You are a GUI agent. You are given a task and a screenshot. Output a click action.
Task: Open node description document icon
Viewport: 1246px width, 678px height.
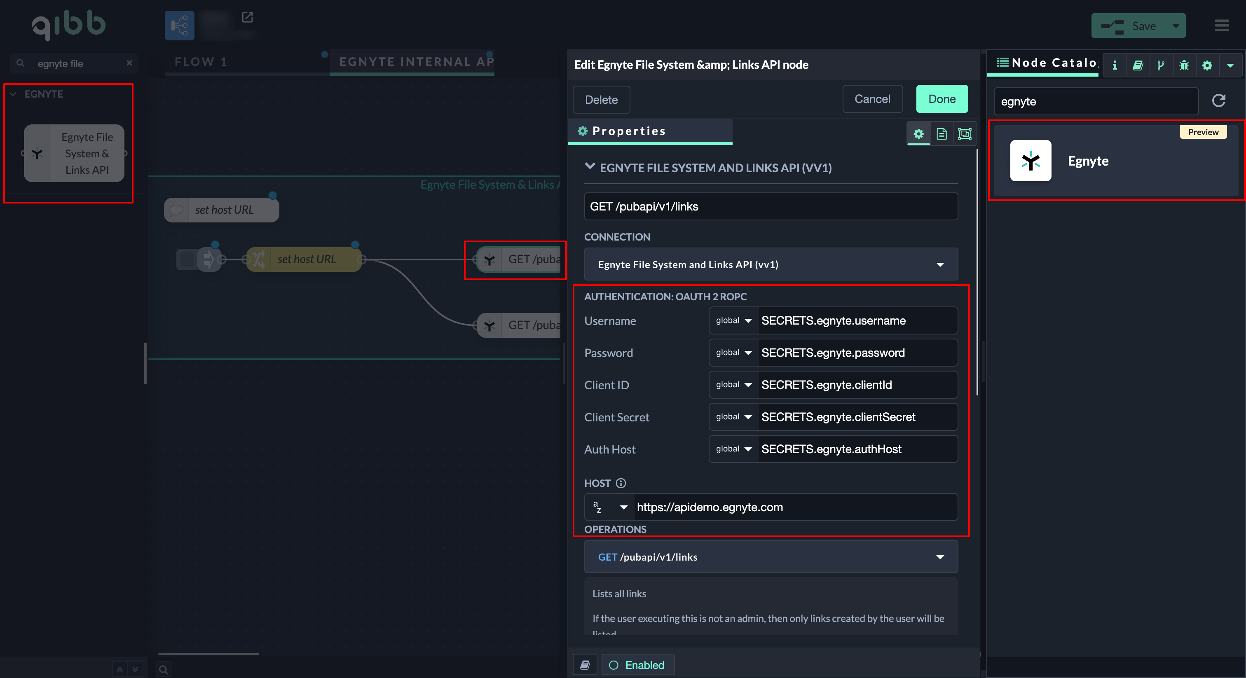click(941, 133)
